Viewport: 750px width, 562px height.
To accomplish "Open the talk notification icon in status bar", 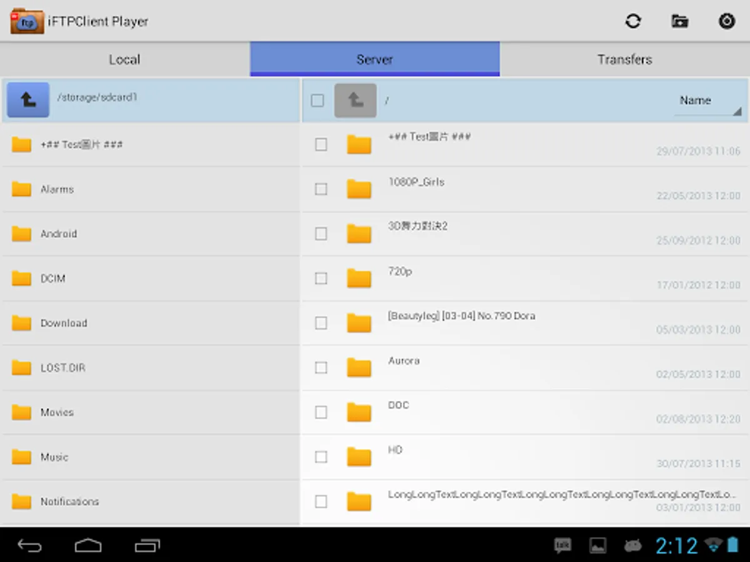I will coord(562,546).
